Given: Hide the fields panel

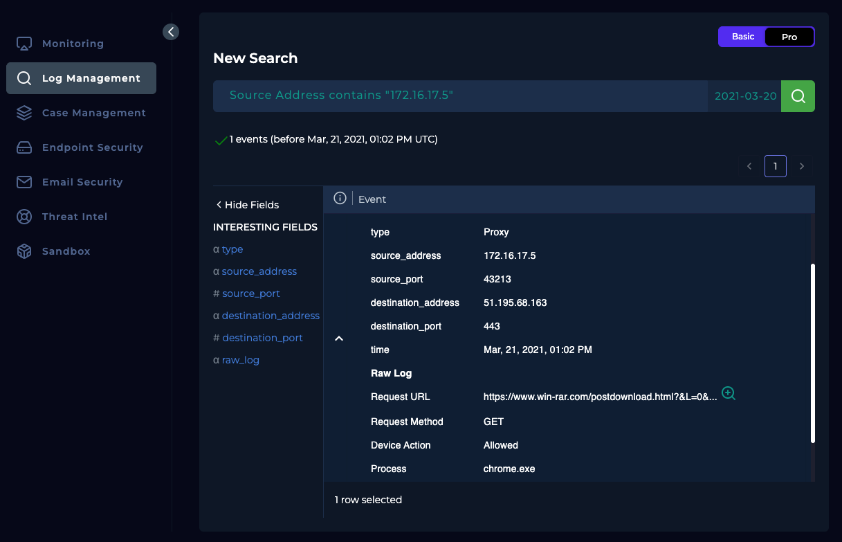Looking at the screenshot, I should tap(247, 205).
